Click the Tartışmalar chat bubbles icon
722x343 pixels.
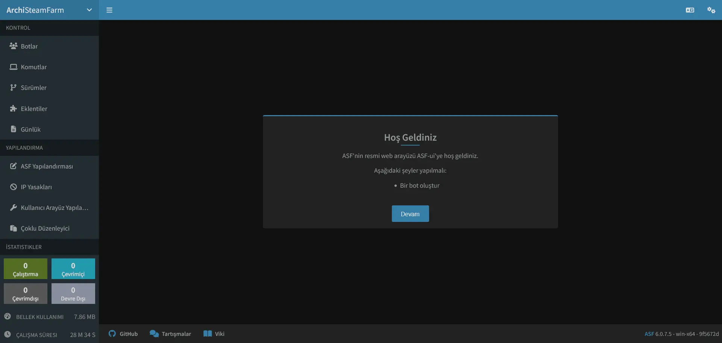click(154, 334)
